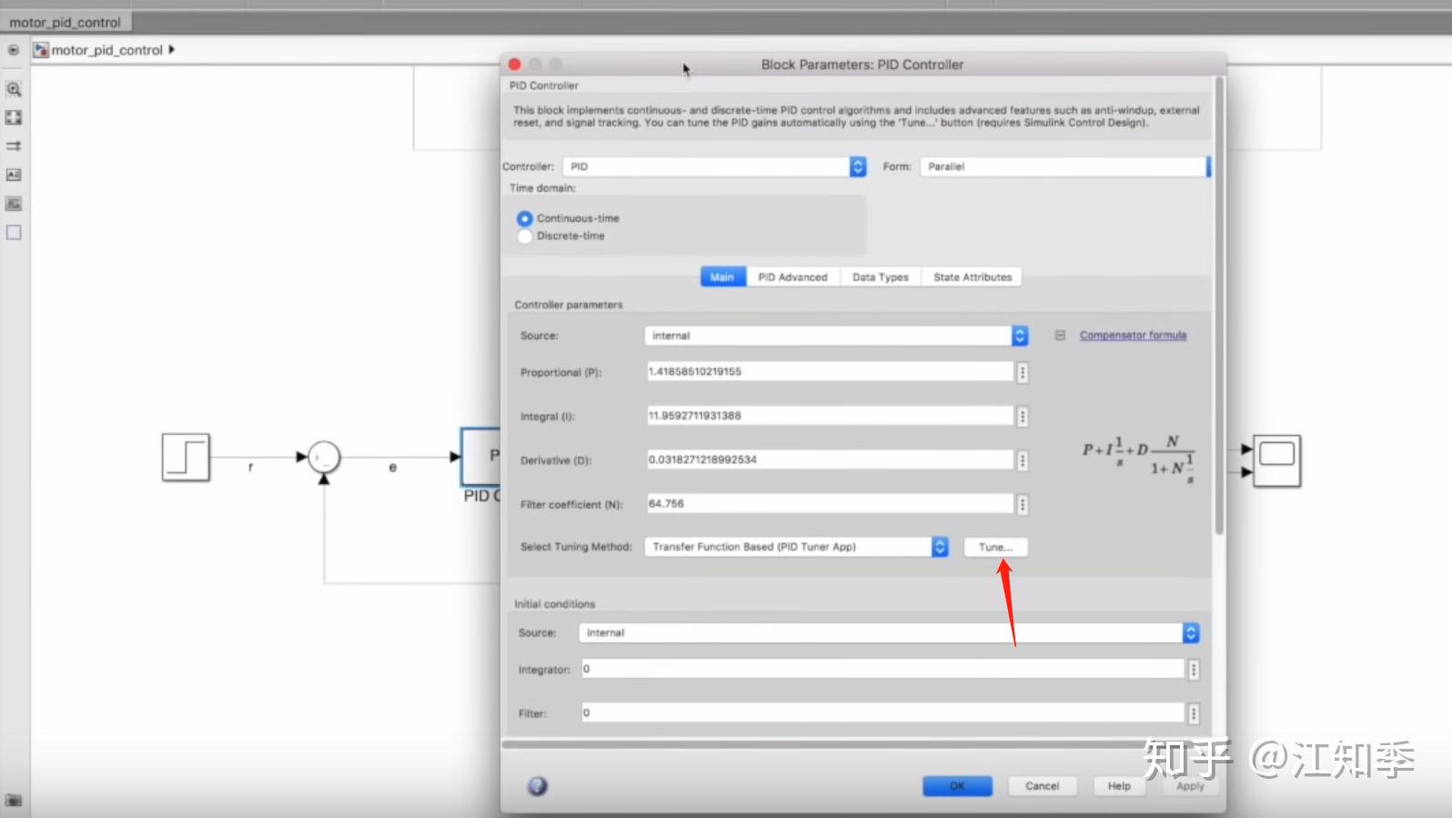This screenshot has width=1452, height=818.
Task: Expand breadcrumb arrow next to motor_pid_control
Action: 171,50
